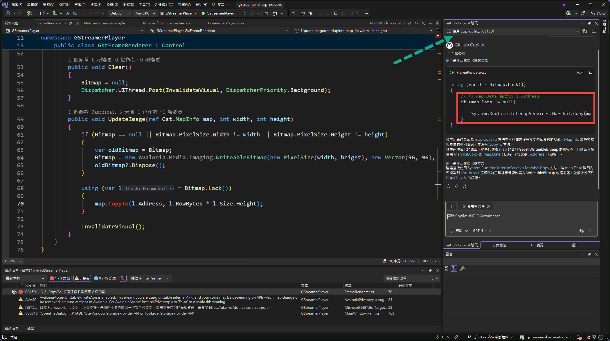Screen dimensions: 610x341
Task: Start a new Copilot chat thread
Action: click(585, 31)
